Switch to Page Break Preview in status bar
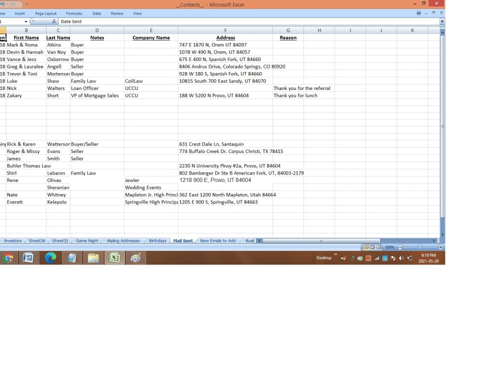The width and height of the screenshot is (500, 375). 378,247
